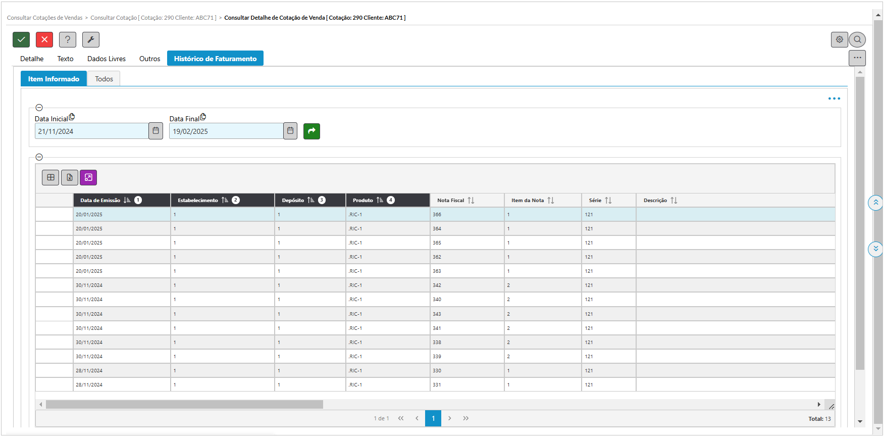Click the wrench tools icon

click(91, 39)
